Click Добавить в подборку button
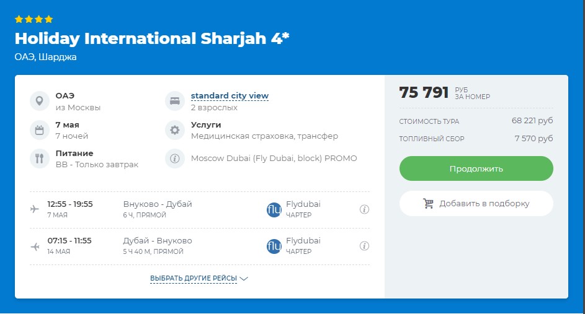The image size is (585, 314). (476, 203)
